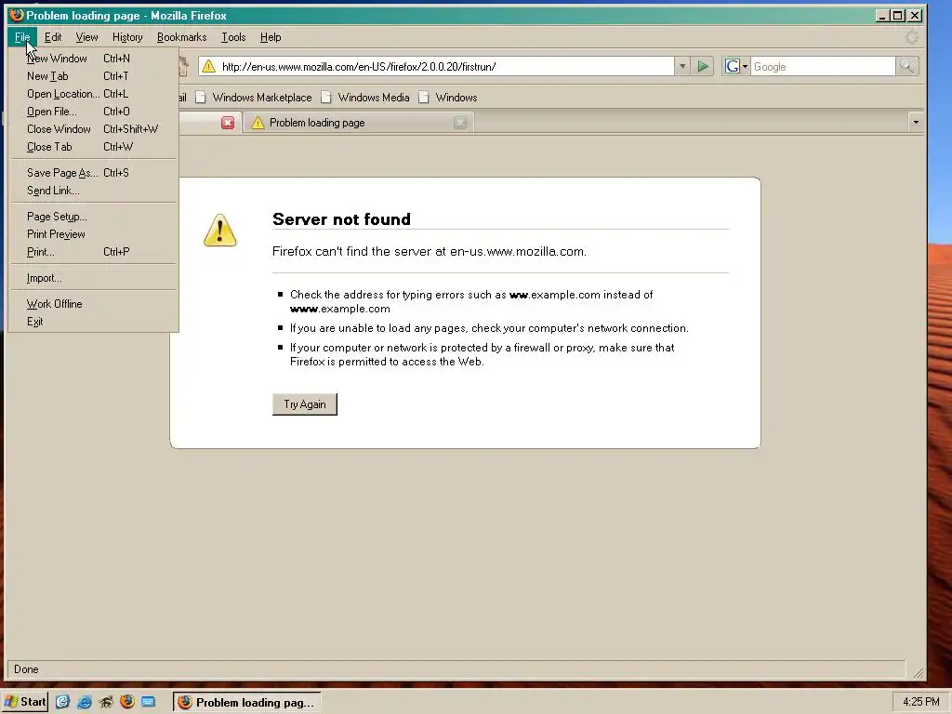The height and width of the screenshot is (714, 952).
Task: Click the Try Again button
Action: (305, 404)
